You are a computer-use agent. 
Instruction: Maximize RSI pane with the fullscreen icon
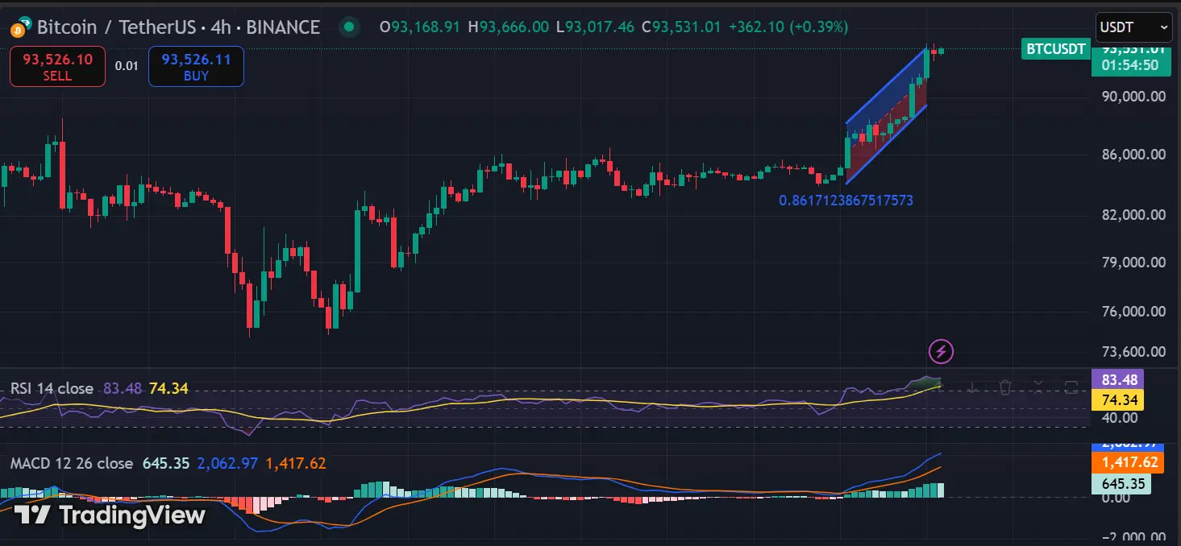[1071, 387]
